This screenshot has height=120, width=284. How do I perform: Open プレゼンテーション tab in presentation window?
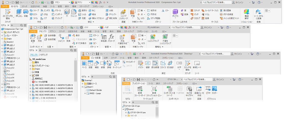139,83
